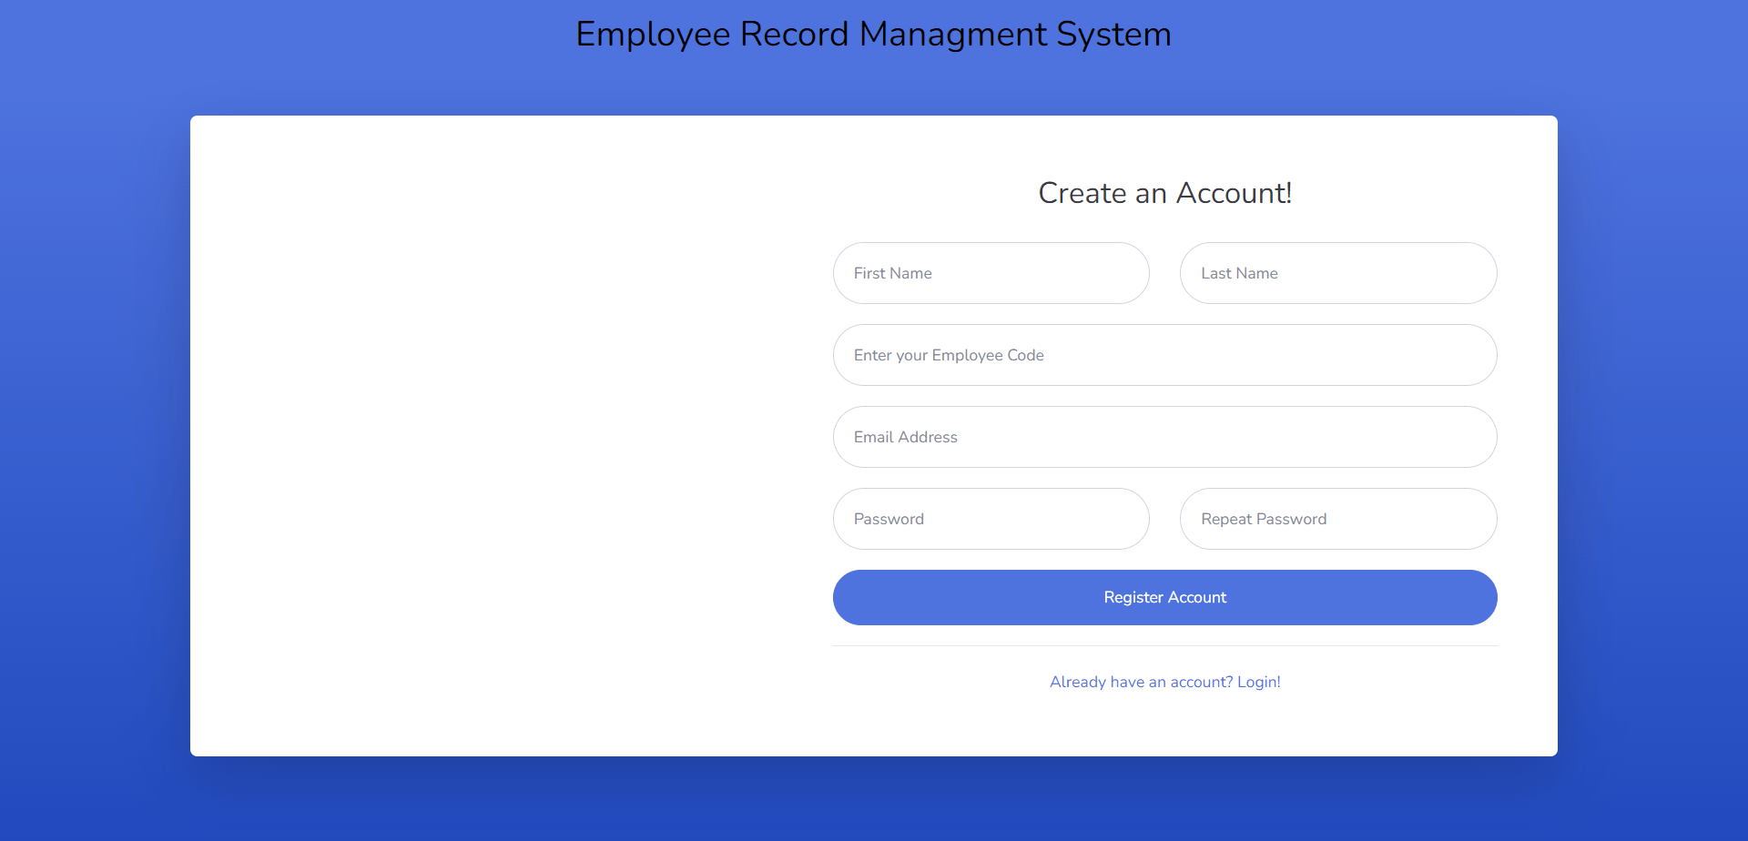Image resolution: width=1748 pixels, height=841 pixels.
Task: Activate the First Name field placeholder
Action: pos(892,273)
